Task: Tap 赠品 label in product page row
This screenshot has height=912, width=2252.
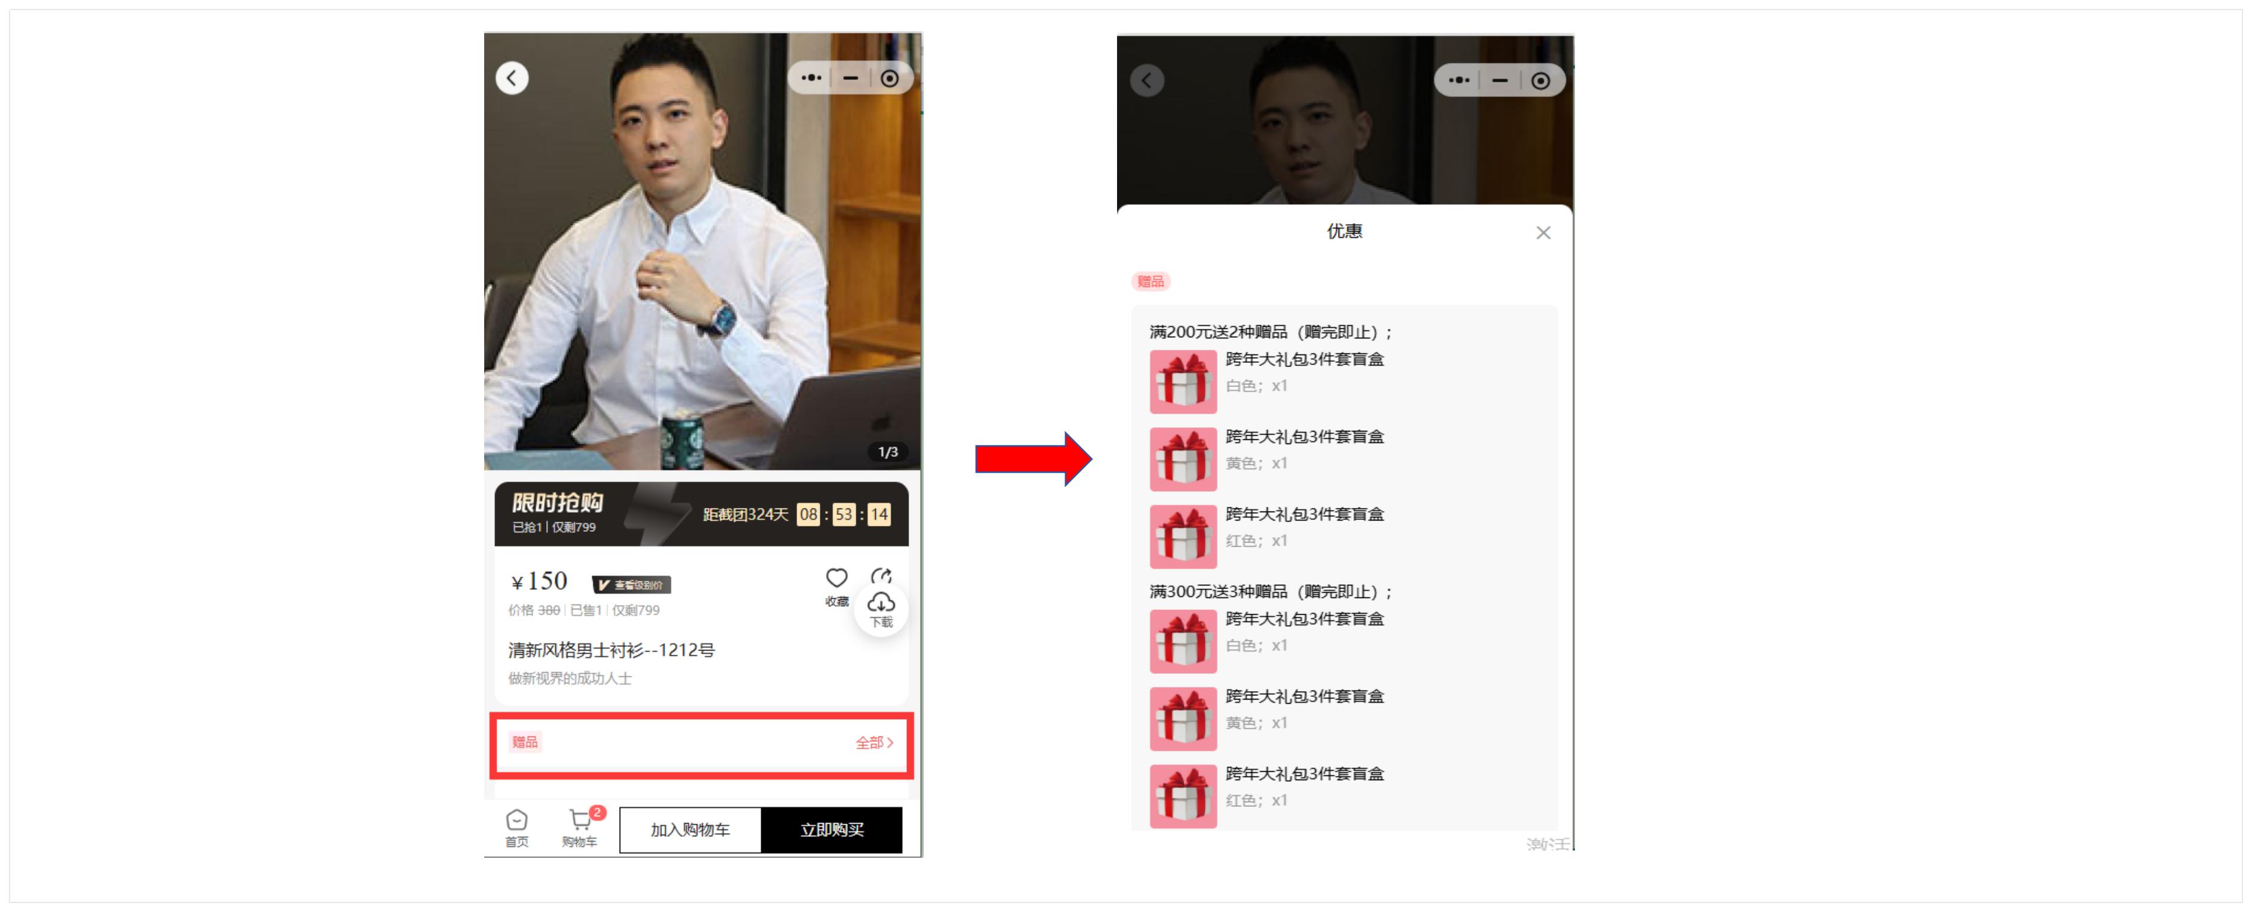Action: click(x=525, y=742)
